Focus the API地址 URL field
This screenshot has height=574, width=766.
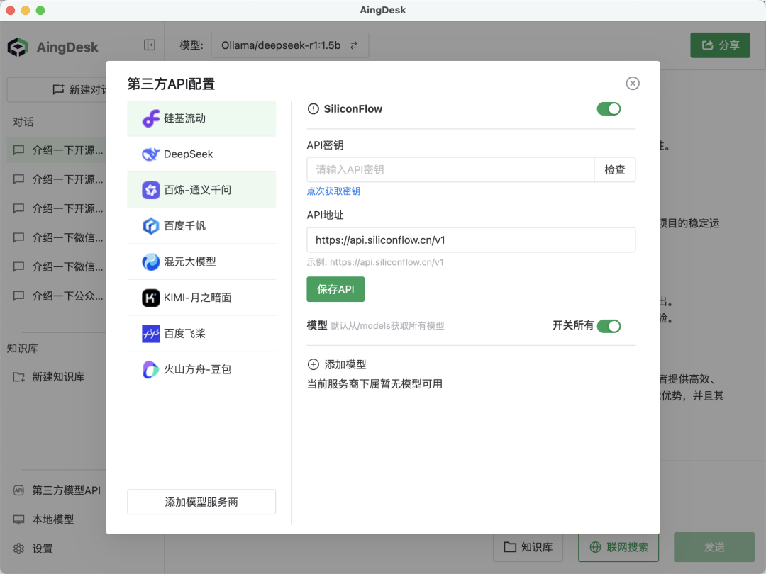(x=471, y=240)
